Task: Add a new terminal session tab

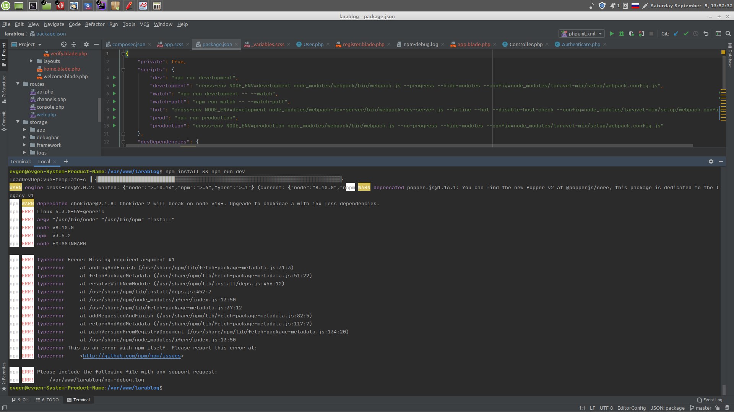Action: (66, 161)
